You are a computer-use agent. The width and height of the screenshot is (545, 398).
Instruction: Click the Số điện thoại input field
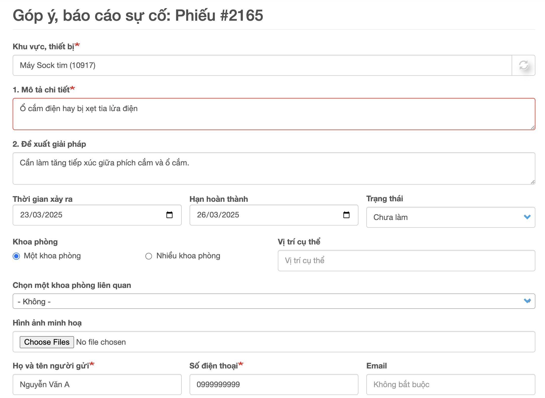(x=274, y=384)
